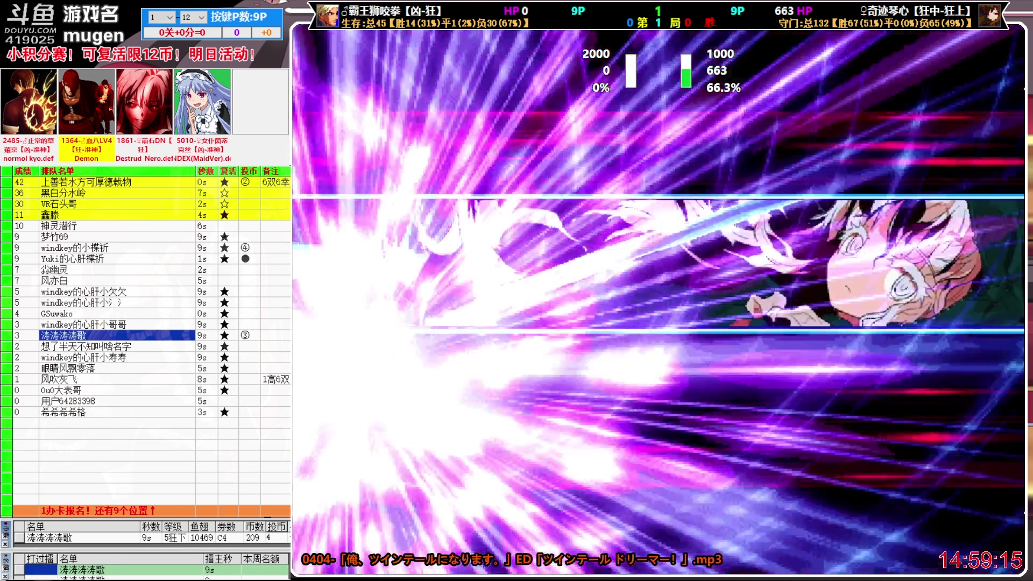This screenshot has height=581, width=1033.
Task: Click the circled 2 coin icon for 上善若水方可厚德载物
Action: 245,182
